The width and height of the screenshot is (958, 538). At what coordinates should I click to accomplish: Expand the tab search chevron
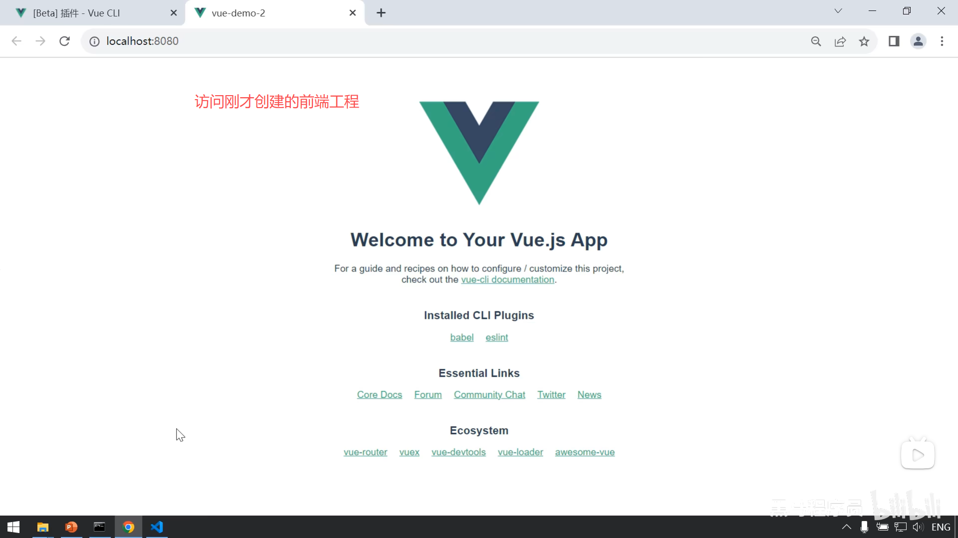pos(838,11)
